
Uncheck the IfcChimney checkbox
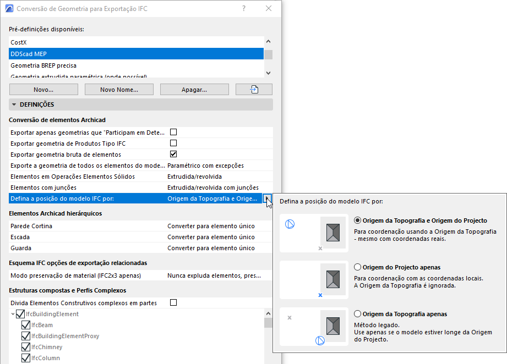[25, 347]
